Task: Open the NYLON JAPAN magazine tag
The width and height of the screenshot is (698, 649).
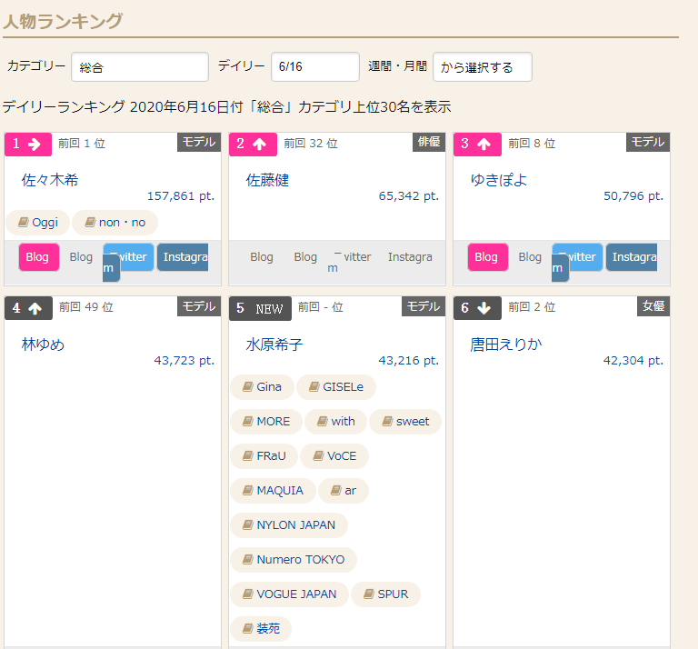Action: click(x=289, y=524)
